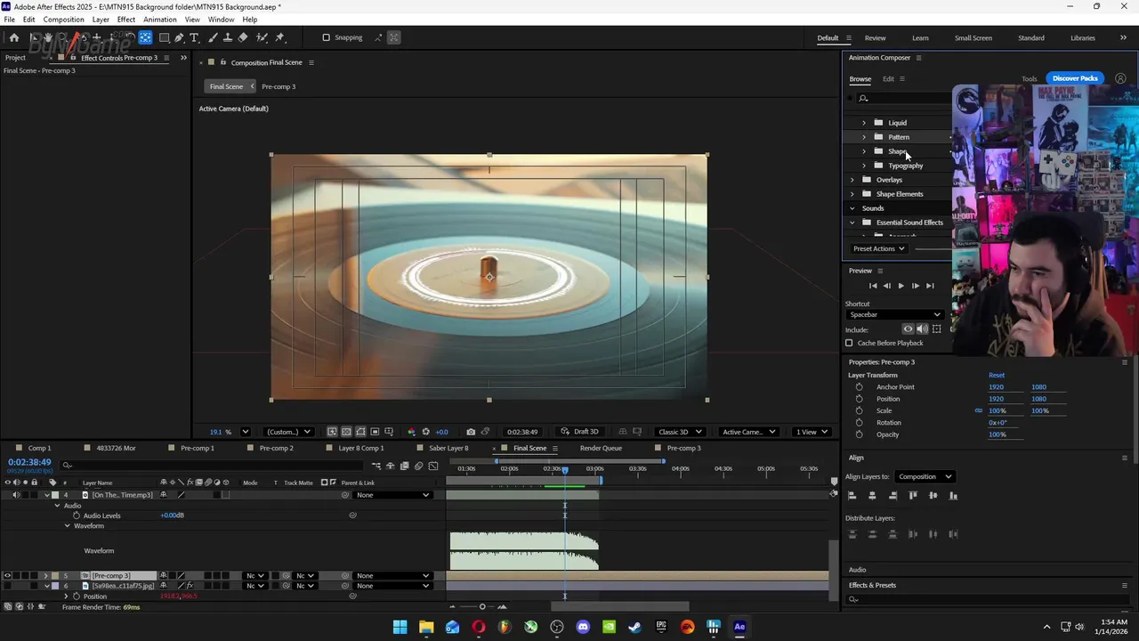This screenshot has width=1139, height=641.
Task: Open the Align Layers to dropdown
Action: (925, 476)
